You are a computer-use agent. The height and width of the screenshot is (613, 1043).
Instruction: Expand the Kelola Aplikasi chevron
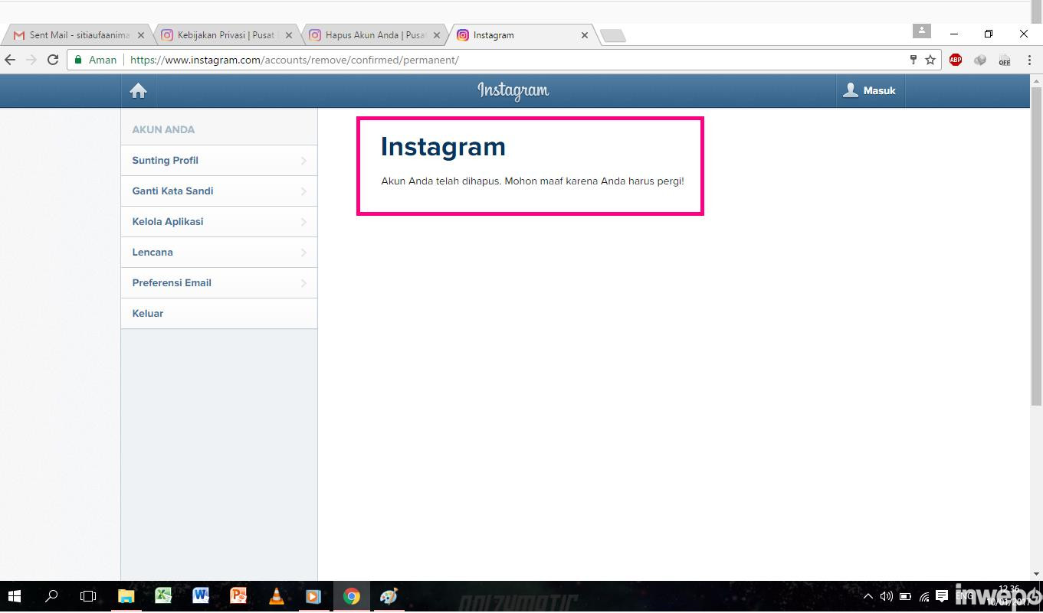click(303, 222)
